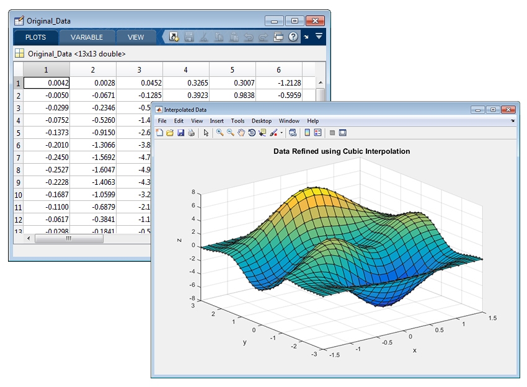Viewport: 527px width, 387px height.
Task: Collapse the ribbon with the chevron arrow
Action: coord(319,37)
